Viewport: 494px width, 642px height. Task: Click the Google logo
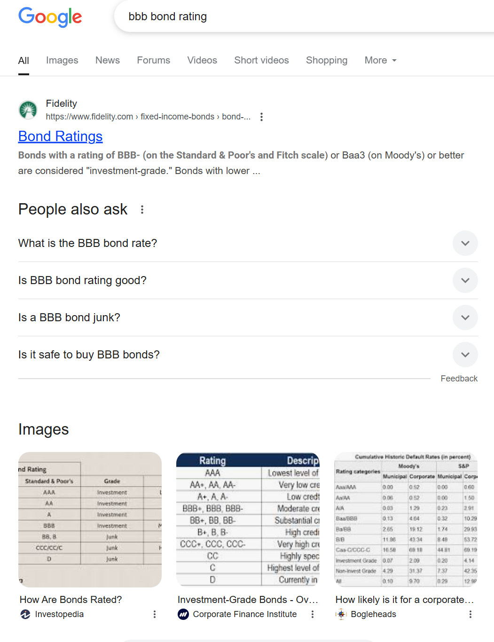50,17
